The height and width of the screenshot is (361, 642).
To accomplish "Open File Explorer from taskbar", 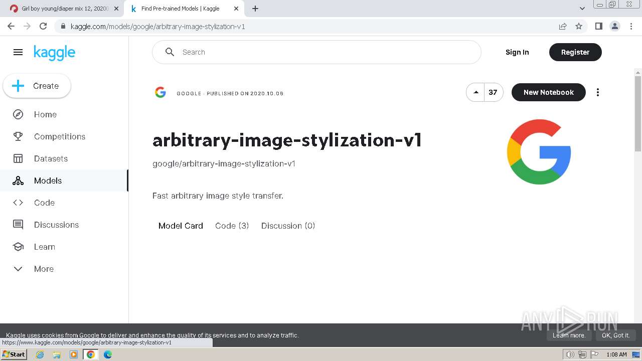I will tap(57, 354).
